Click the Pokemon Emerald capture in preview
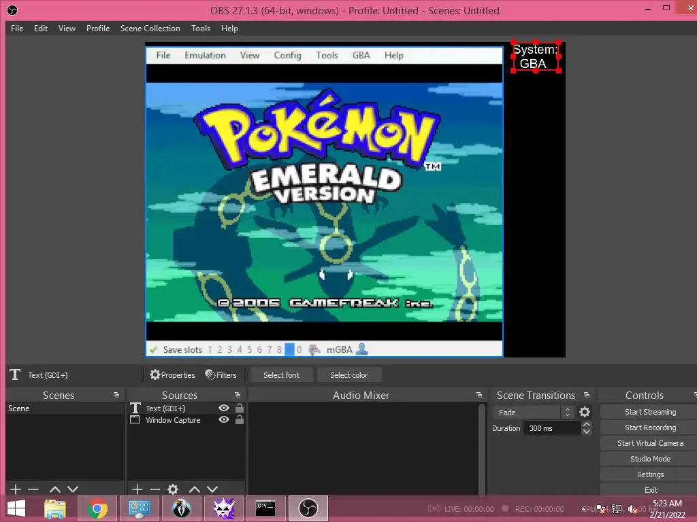Viewport: 697px width, 522px height. point(325,202)
